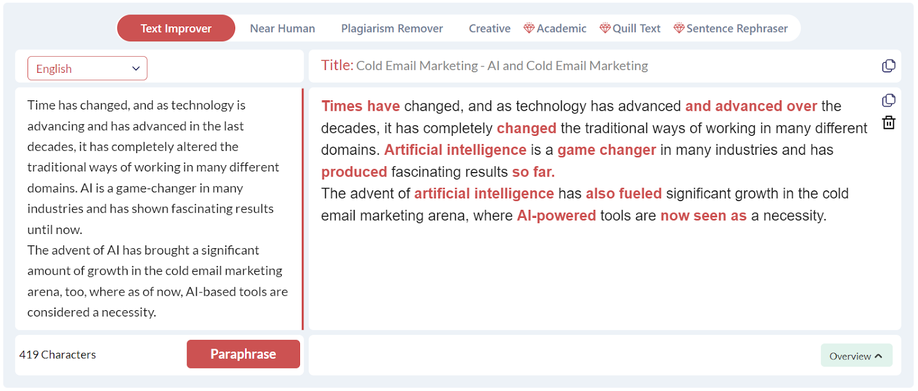Switch to the Creative mode tab
The height and width of the screenshot is (391, 918).
pos(489,29)
